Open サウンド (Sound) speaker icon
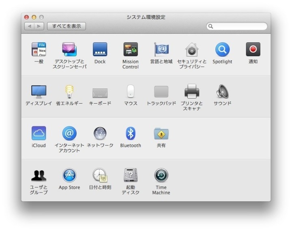Viewport: 292px width, 231px height. click(222, 91)
